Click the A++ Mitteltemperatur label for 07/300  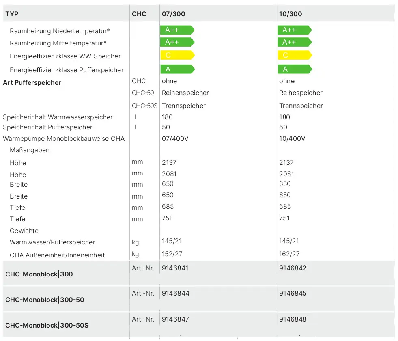177,42
